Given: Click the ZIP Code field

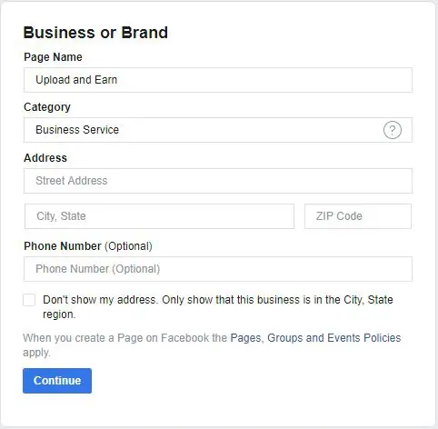Looking at the screenshot, I should coord(358,216).
